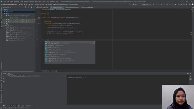Choose Logger in the completion popup

pos(70,54)
